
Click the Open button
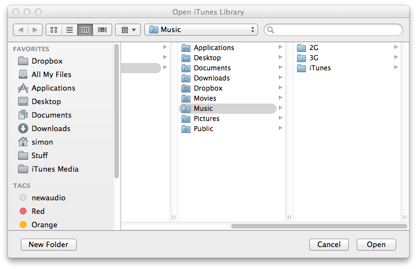(x=376, y=244)
